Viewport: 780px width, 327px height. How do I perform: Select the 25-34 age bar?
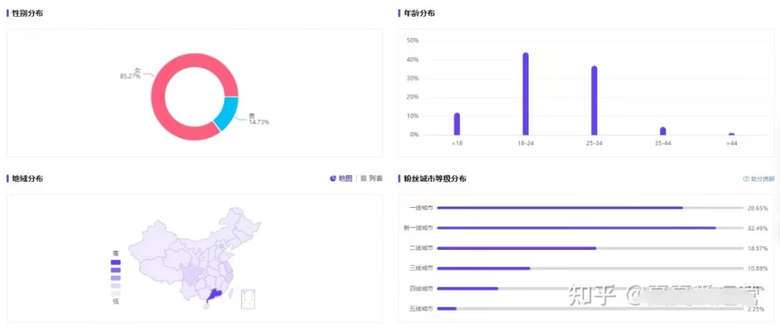594,100
